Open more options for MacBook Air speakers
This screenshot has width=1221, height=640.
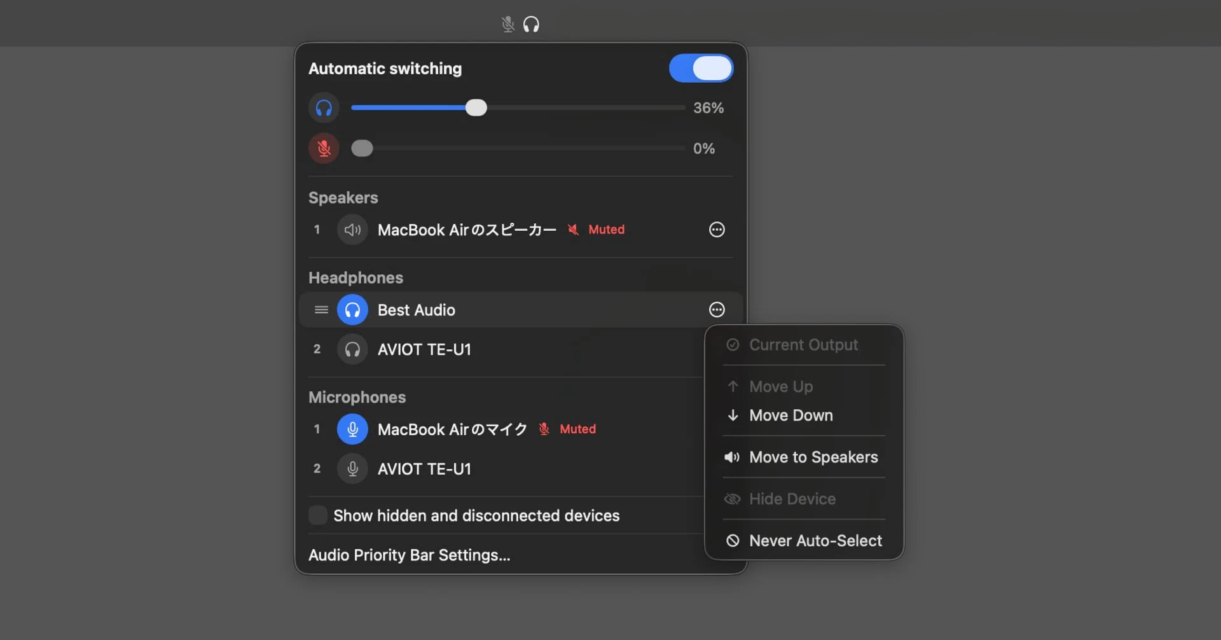pos(717,230)
